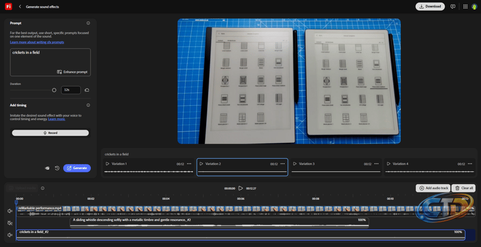
Task: Click Clear all in the timeline
Action: [x=464, y=188]
